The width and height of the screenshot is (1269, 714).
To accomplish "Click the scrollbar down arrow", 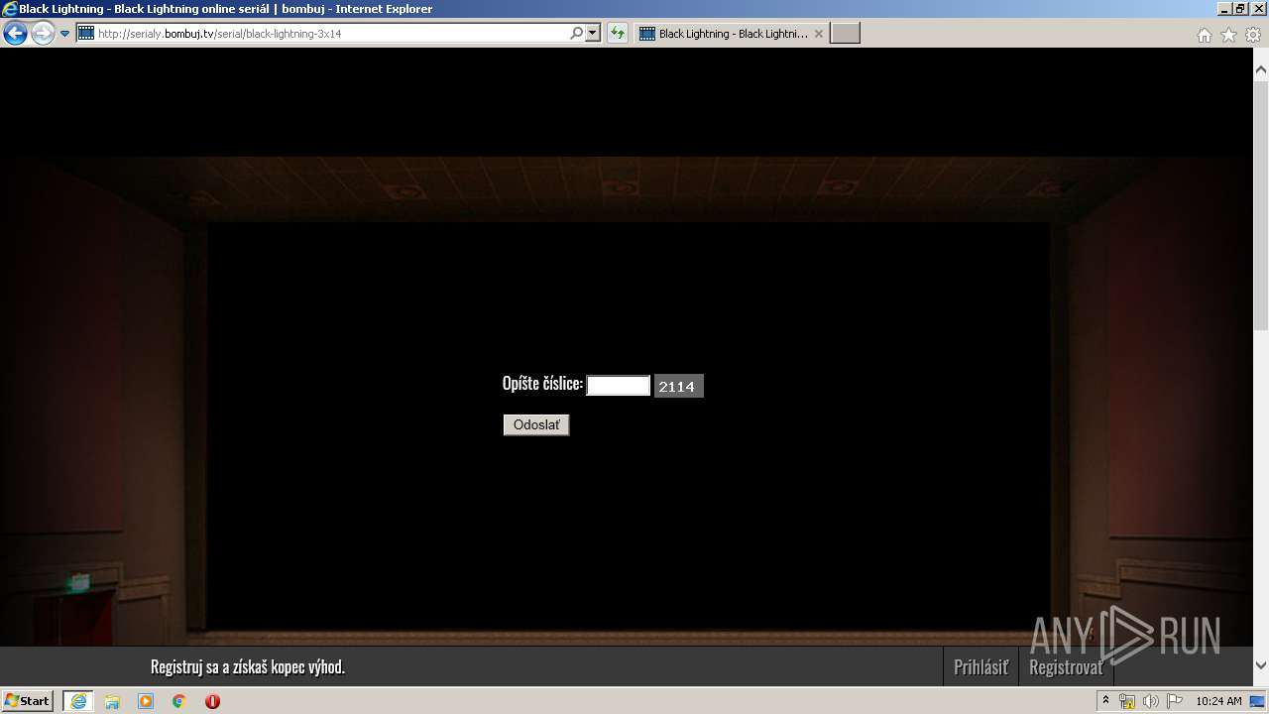I will pos(1261,665).
